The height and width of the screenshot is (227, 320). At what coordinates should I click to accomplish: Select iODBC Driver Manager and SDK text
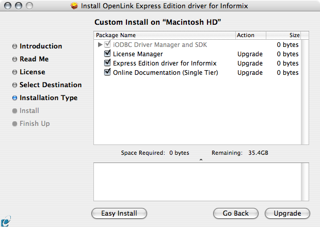click(x=160, y=45)
